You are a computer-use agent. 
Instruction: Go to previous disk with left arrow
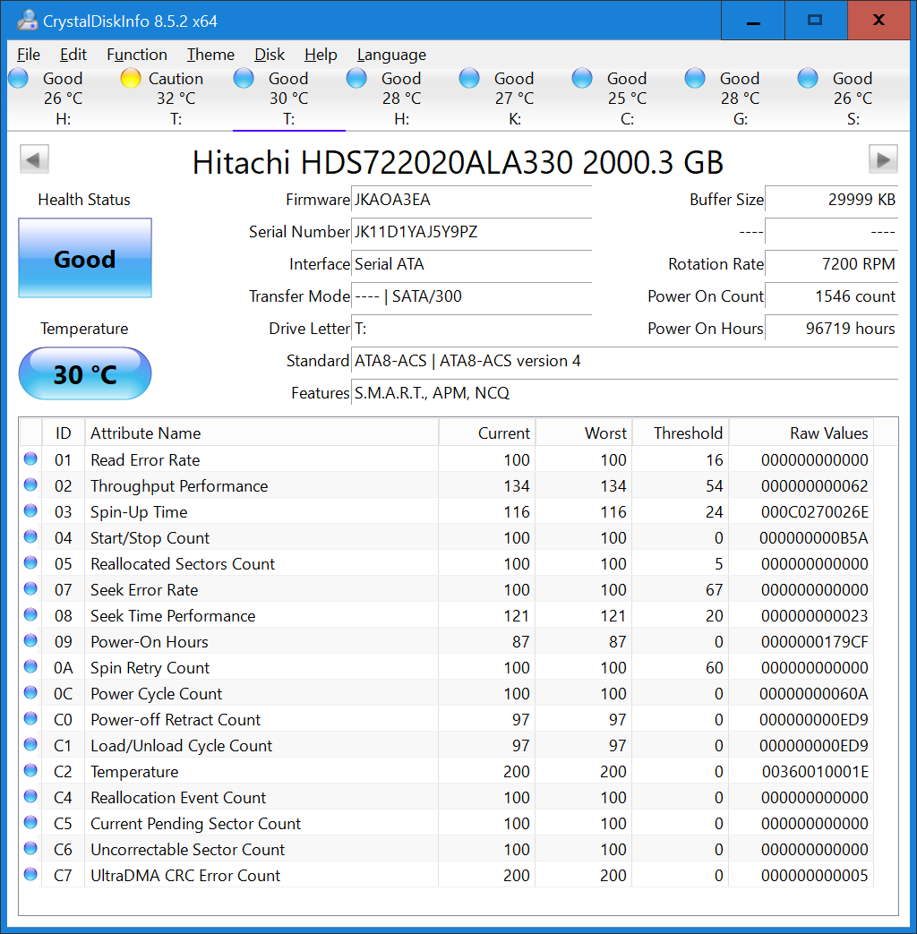[x=34, y=160]
